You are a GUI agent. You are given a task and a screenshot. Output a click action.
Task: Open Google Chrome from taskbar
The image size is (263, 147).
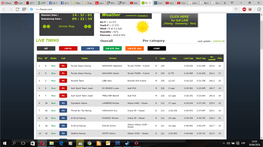89,143
